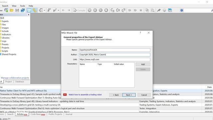This screenshot has height=120, width=213.
Task: Click the Step Out debug icon
Action: 123,10
